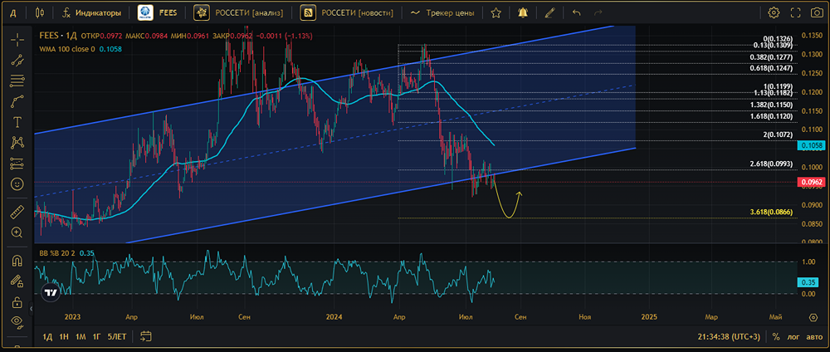This screenshot has width=830, height=352.
Task: Open the time axis settings target icon
Action: (813, 317)
